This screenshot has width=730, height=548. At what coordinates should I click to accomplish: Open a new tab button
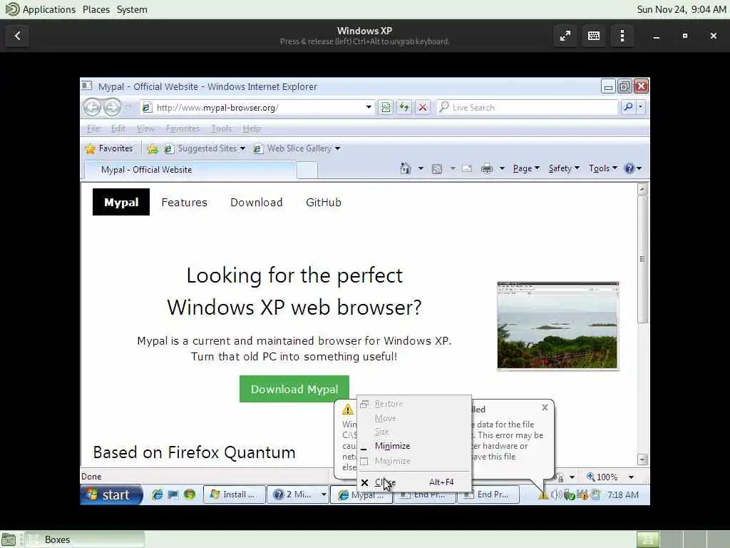tap(307, 170)
